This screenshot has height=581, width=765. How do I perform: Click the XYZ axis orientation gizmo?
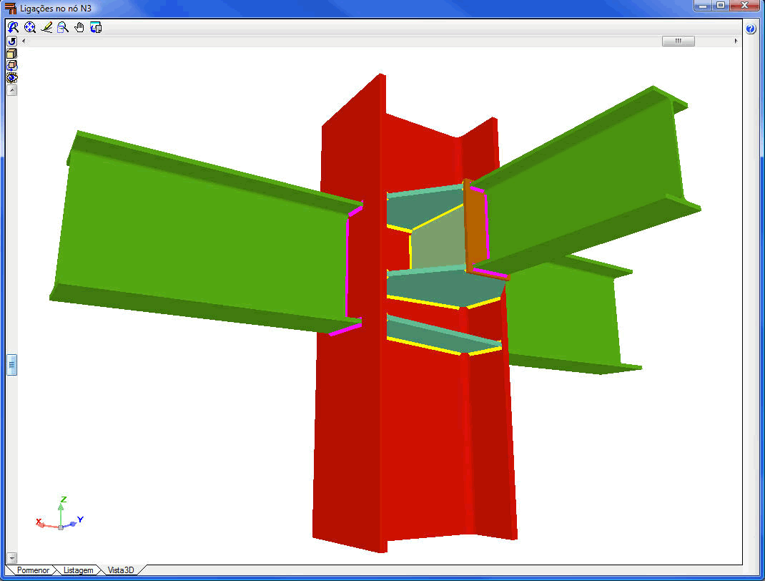click(x=60, y=514)
